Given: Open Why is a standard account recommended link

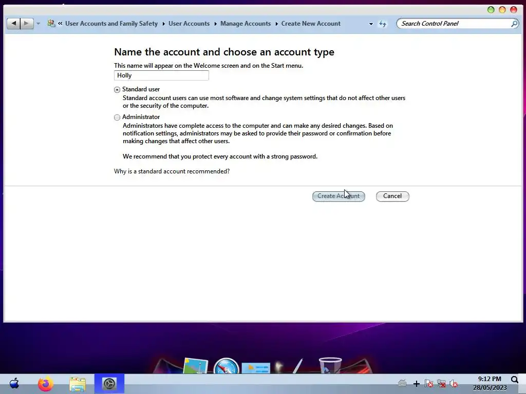Looking at the screenshot, I should [172, 171].
